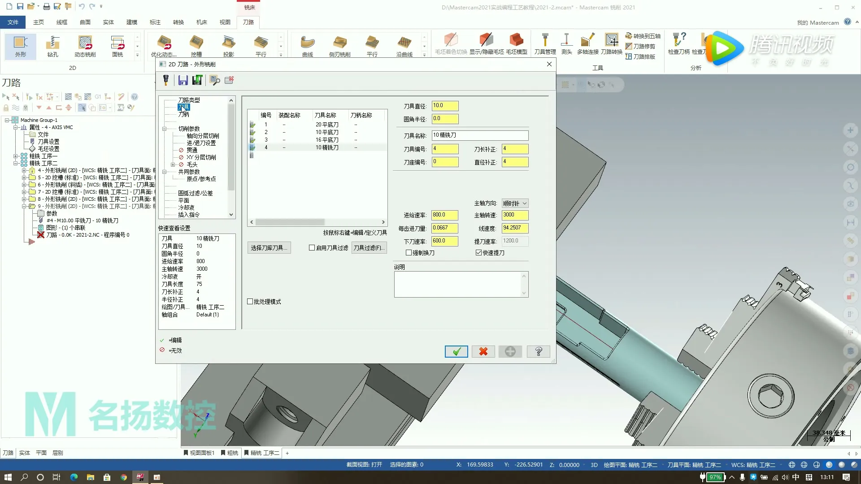
Task: Open the 实体 ribbon tab
Action: [109, 22]
